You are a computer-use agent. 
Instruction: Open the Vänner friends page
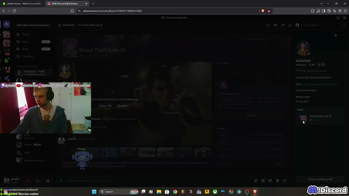tap(33, 35)
